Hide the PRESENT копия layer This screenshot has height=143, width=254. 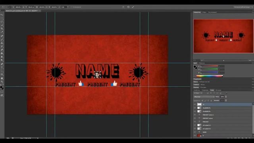click(195, 118)
